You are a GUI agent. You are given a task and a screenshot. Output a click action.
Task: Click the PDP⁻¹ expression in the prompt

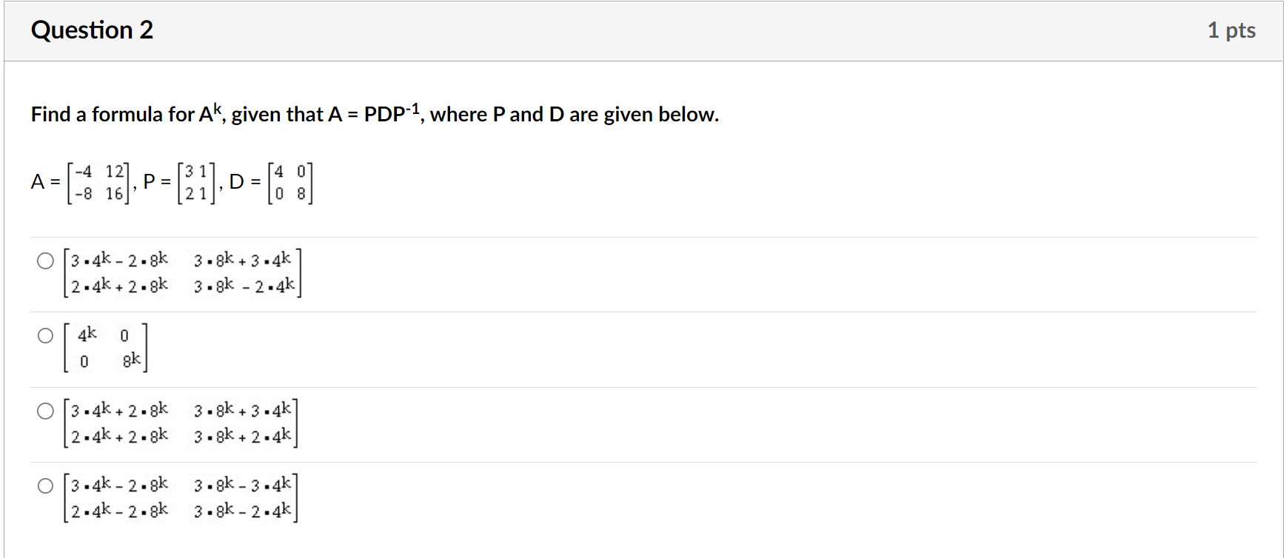tap(392, 112)
